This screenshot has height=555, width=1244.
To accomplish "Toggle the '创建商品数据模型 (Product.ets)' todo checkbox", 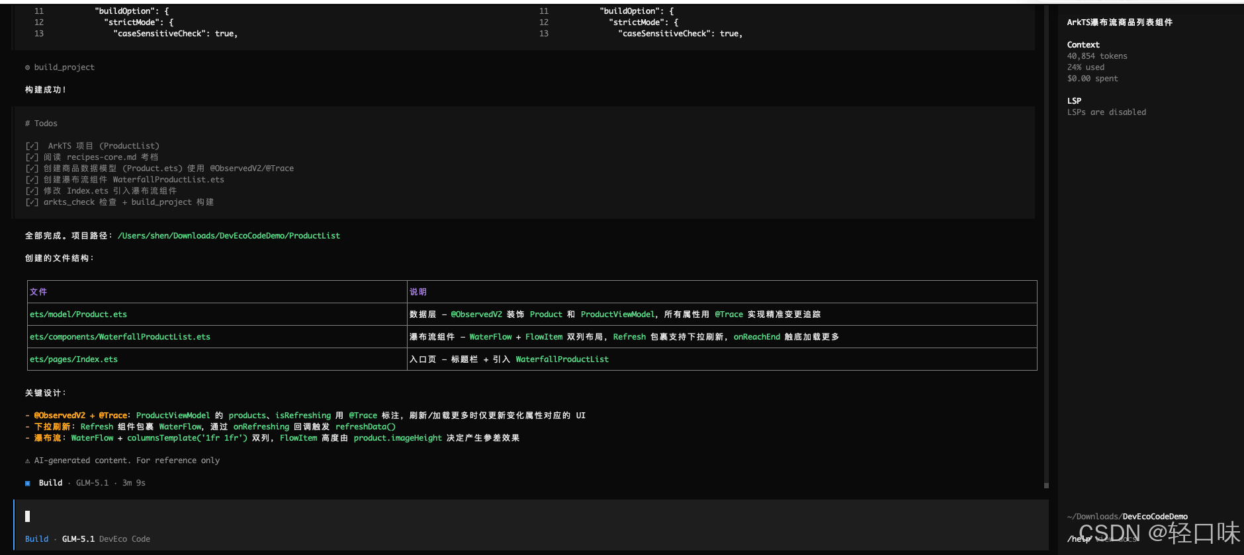I will point(32,168).
